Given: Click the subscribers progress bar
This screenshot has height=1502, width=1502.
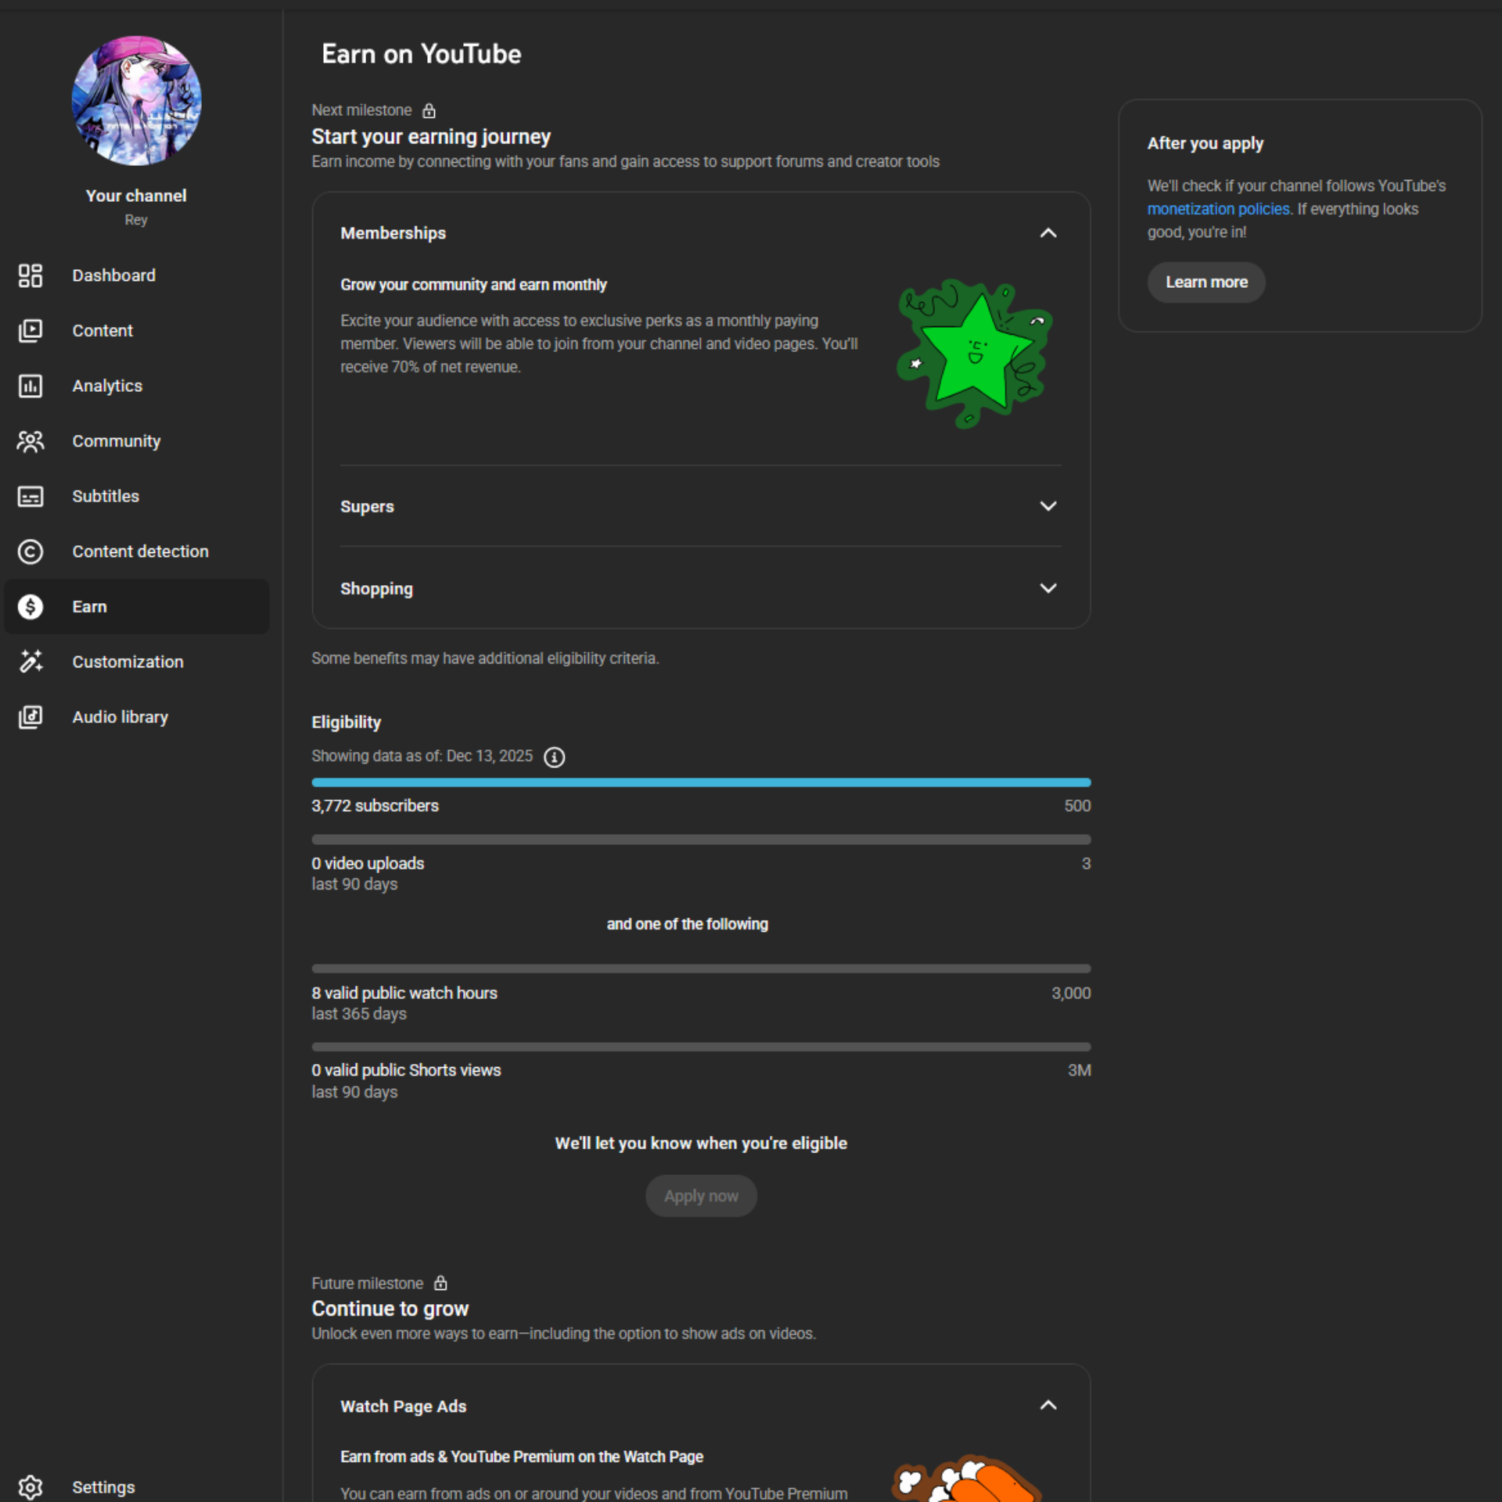Looking at the screenshot, I should (x=700, y=782).
